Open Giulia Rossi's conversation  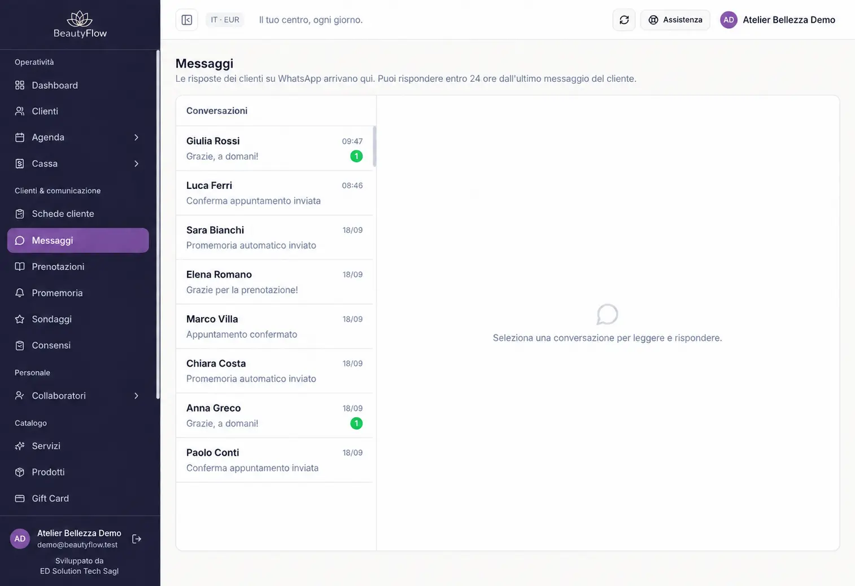click(x=274, y=148)
